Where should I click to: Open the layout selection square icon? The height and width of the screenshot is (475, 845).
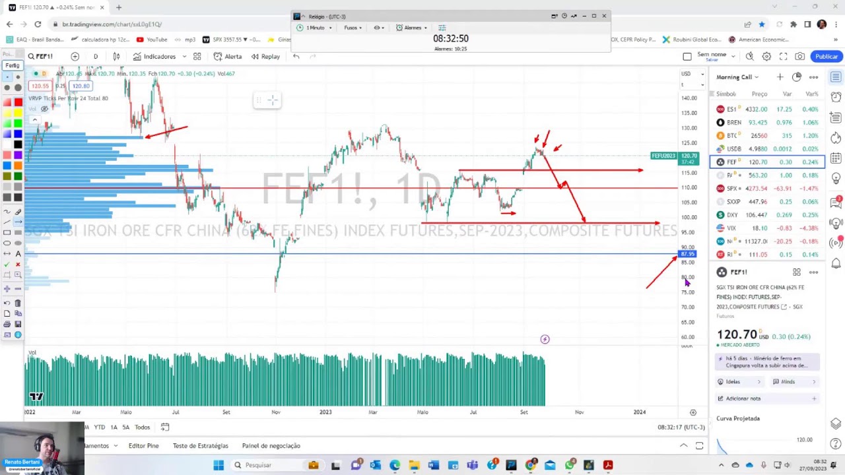pos(687,56)
